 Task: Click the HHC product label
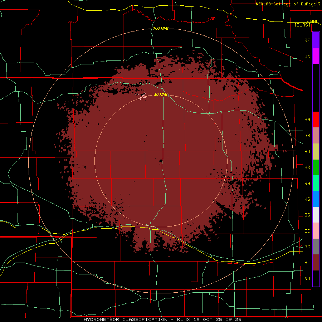[314, 21]
